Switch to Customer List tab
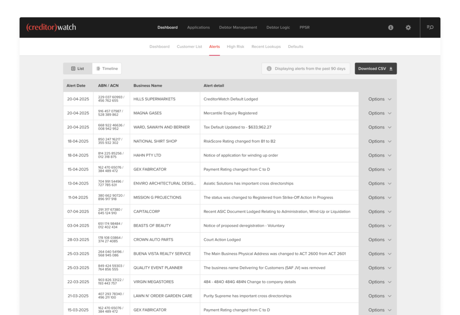Image resolution: width=460 pixels, height=315 pixels. [189, 47]
